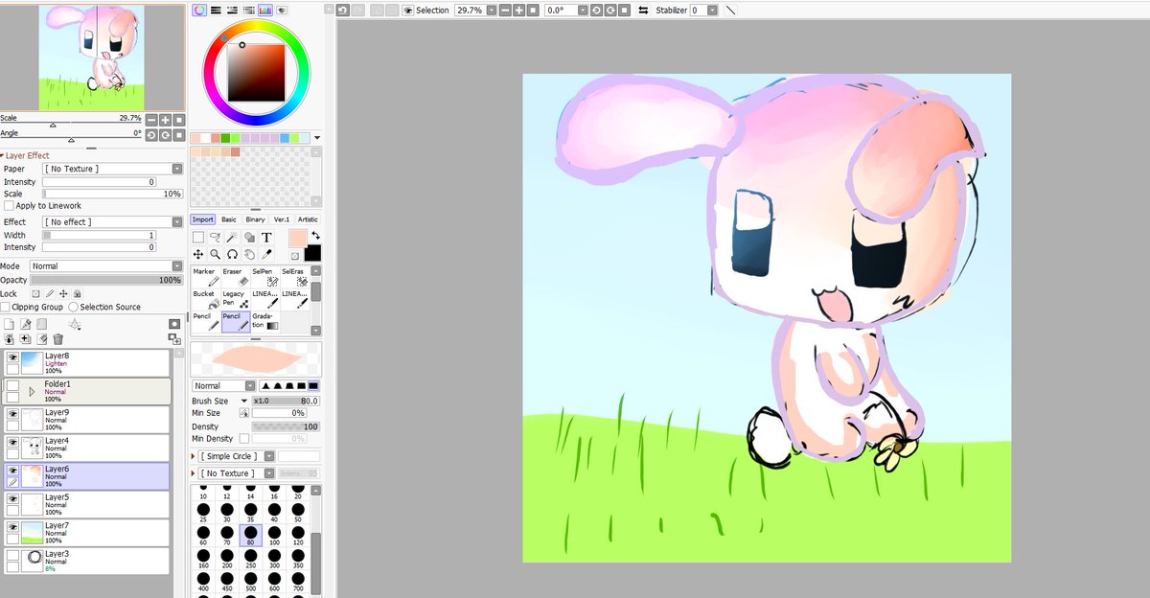The width and height of the screenshot is (1150, 598).
Task: Click the navigator canvas thumbnail
Action: pos(92,57)
